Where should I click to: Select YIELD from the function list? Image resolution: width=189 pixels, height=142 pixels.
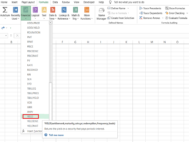click(x=30, y=117)
